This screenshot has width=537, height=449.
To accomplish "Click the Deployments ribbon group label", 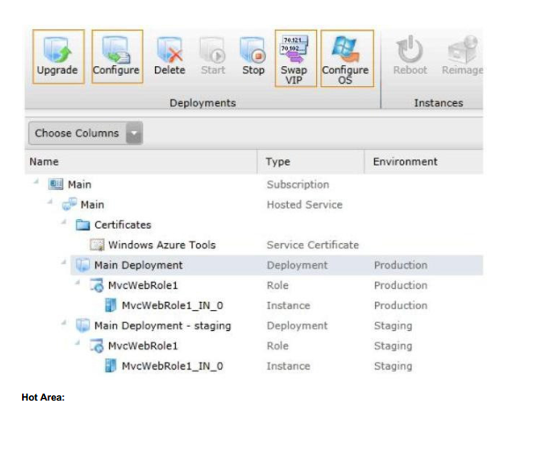I will point(202,103).
